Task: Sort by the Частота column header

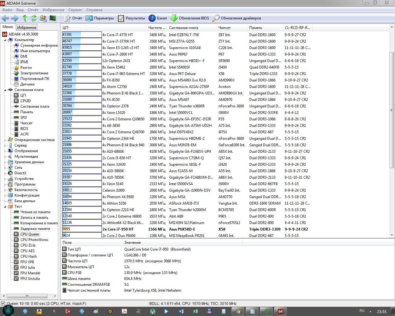Action: [x=157, y=28]
